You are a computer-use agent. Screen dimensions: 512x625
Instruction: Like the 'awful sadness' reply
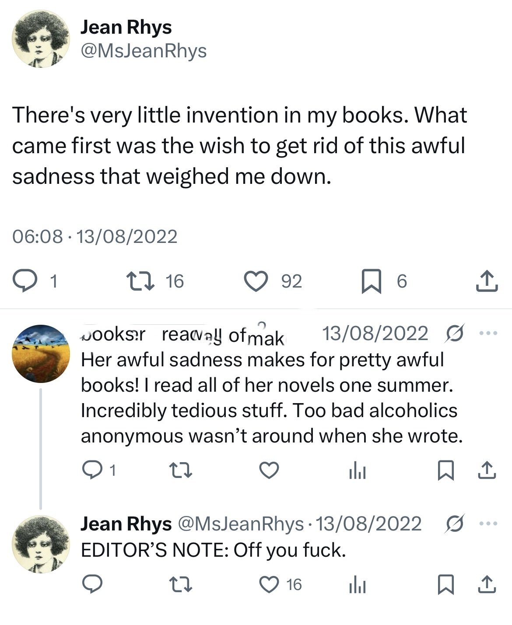269,470
